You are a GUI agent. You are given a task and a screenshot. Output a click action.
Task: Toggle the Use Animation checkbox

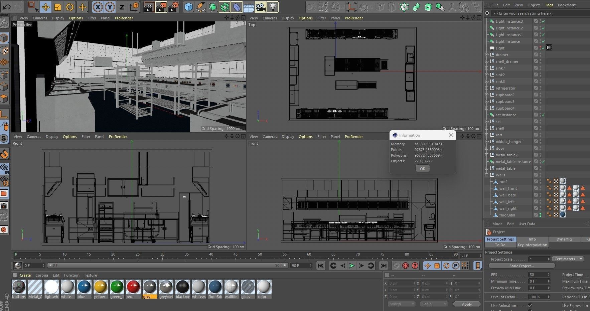530,305
